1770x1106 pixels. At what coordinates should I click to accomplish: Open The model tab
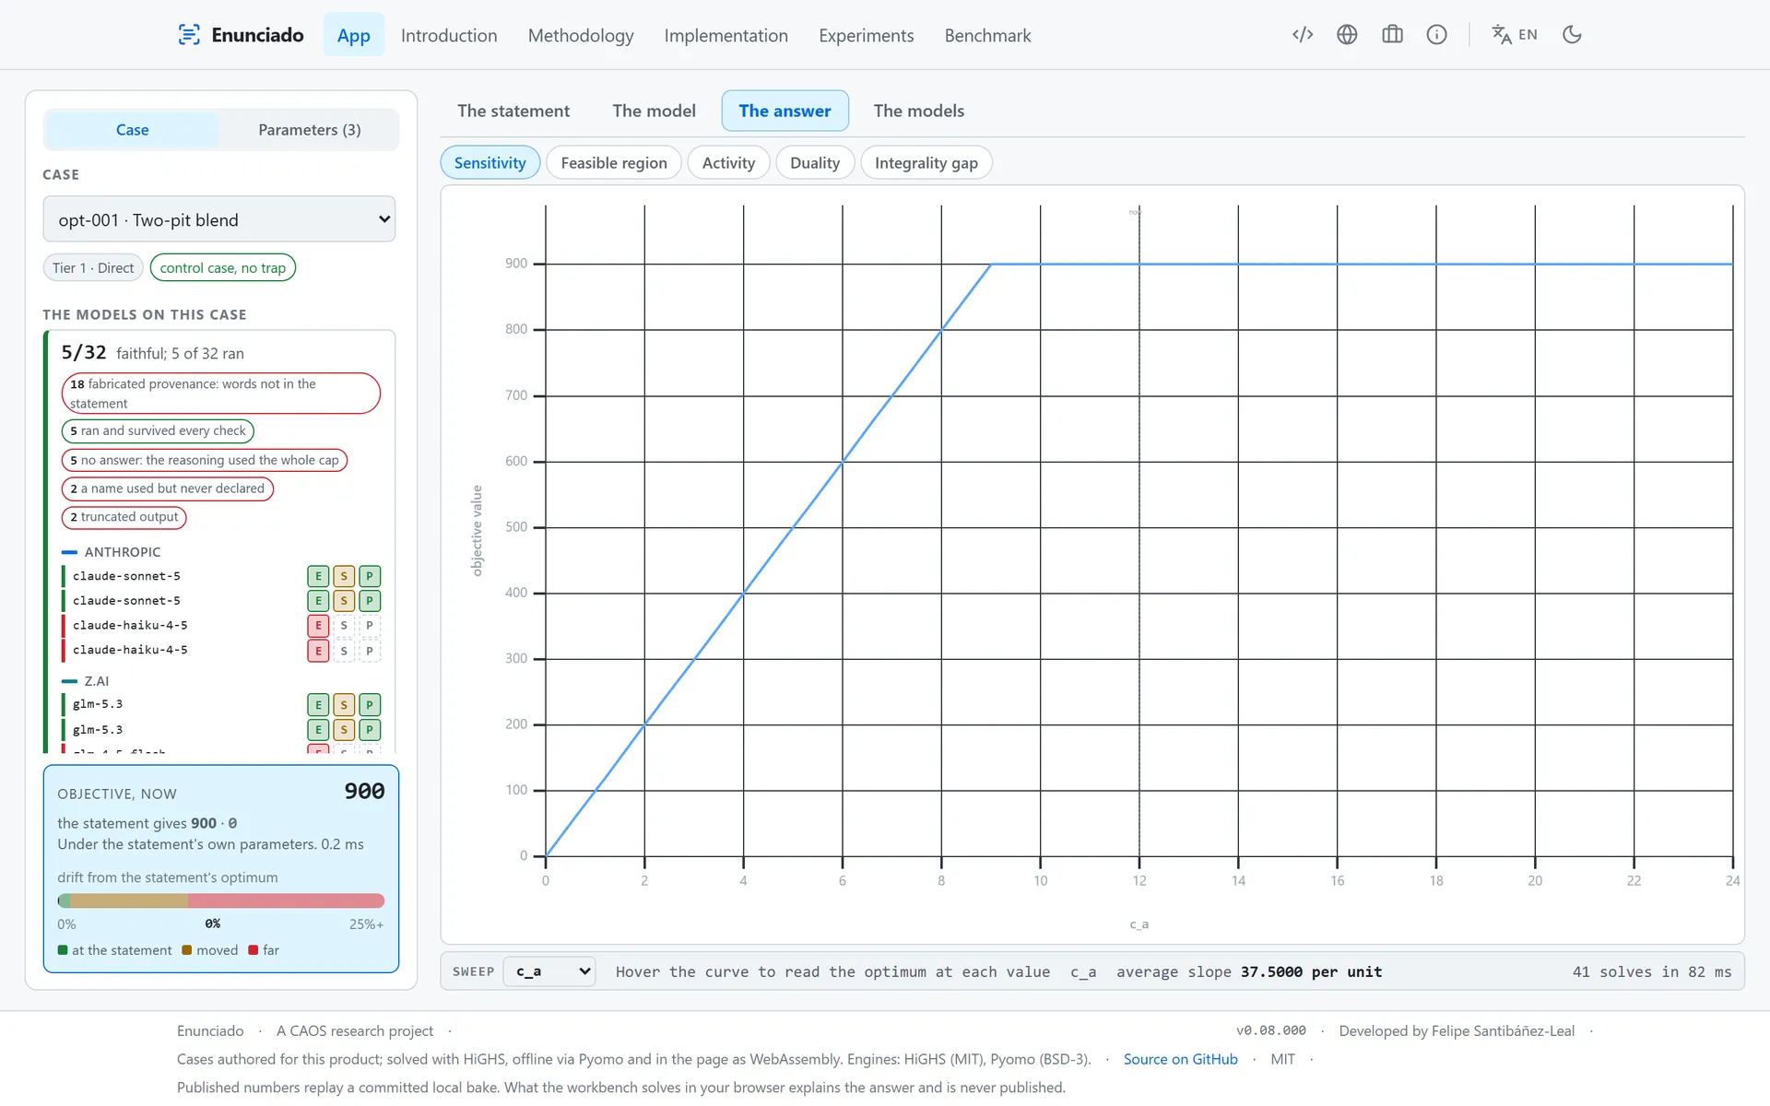tap(654, 111)
